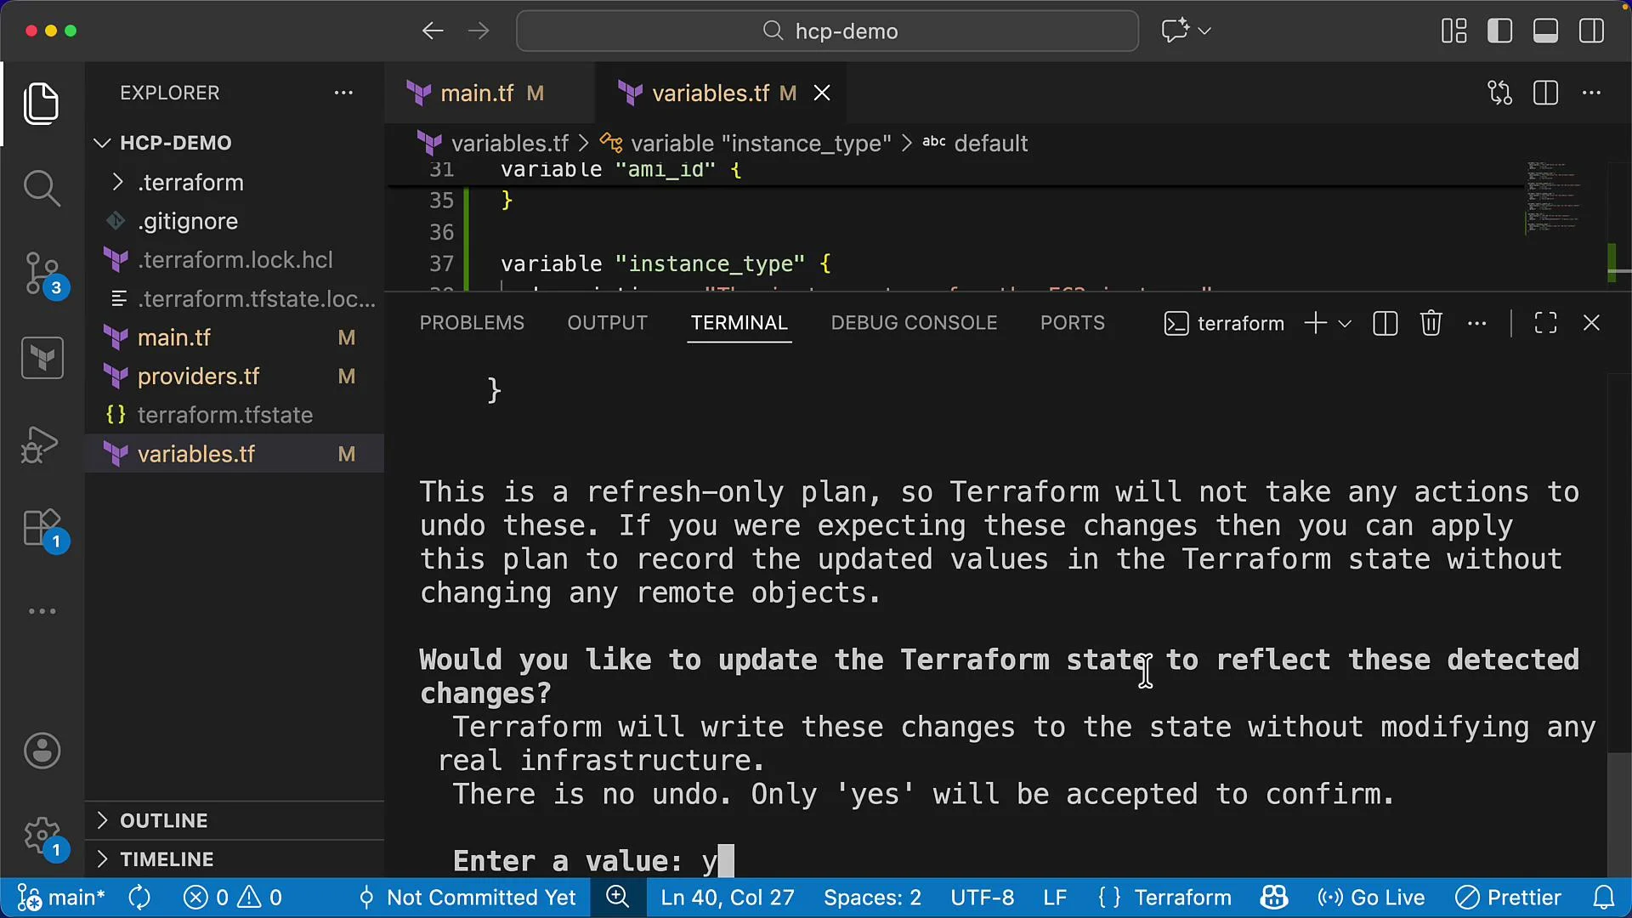Create a new terminal with plus icon
Viewport: 1632px width, 918px height.
pyautogui.click(x=1315, y=323)
